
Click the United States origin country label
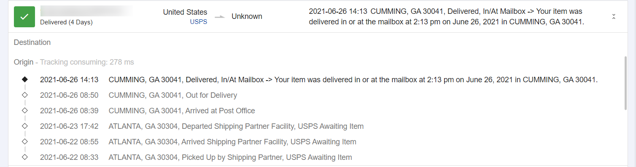(185, 12)
